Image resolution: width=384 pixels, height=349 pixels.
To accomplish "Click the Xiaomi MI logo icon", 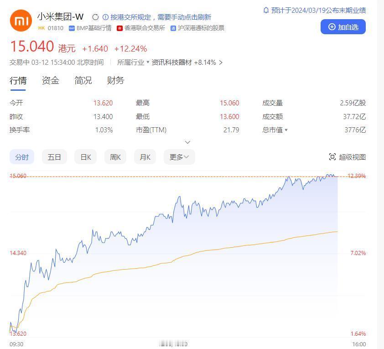I will (x=21, y=21).
